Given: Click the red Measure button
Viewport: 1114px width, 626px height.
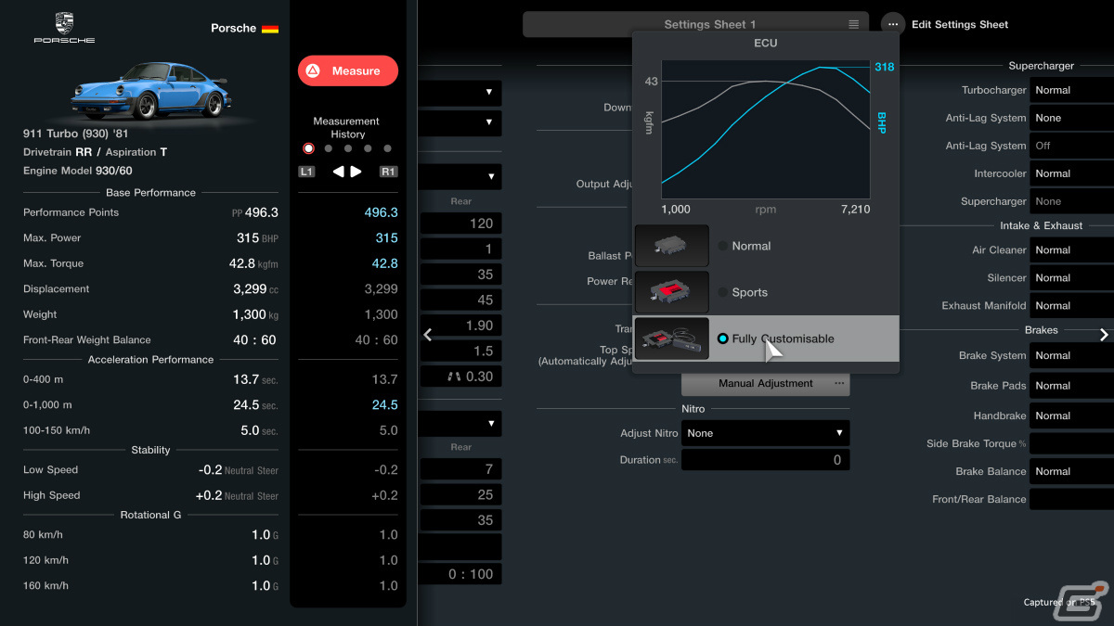Looking at the screenshot, I should 348,70.
